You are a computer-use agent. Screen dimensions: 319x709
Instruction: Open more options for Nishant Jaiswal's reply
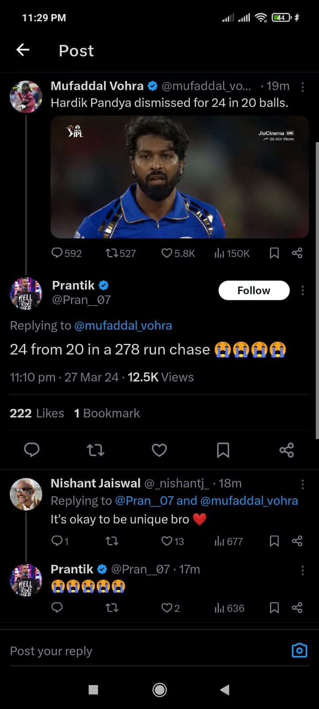click(303, 484)
